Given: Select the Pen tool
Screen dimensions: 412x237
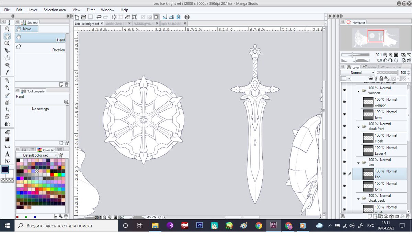Looking at the screenshot, I should click(x=7, y=80).
